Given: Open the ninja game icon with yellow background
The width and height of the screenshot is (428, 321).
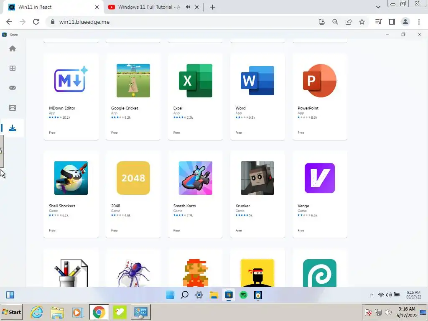Looking at the screenshot, I should 257,273.
